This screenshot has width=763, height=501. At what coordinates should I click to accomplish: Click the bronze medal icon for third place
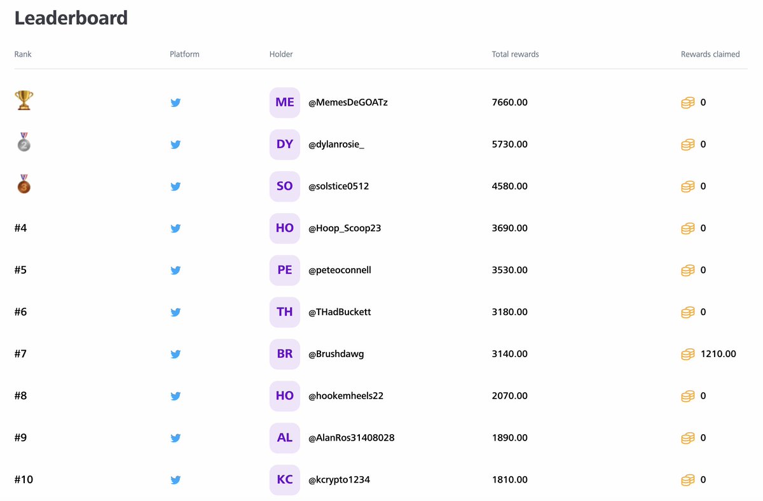[x=24, y=184]
